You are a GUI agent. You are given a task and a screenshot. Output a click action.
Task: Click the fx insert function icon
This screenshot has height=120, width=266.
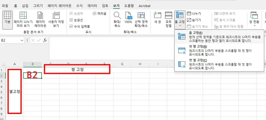click(x=45, y=40)
